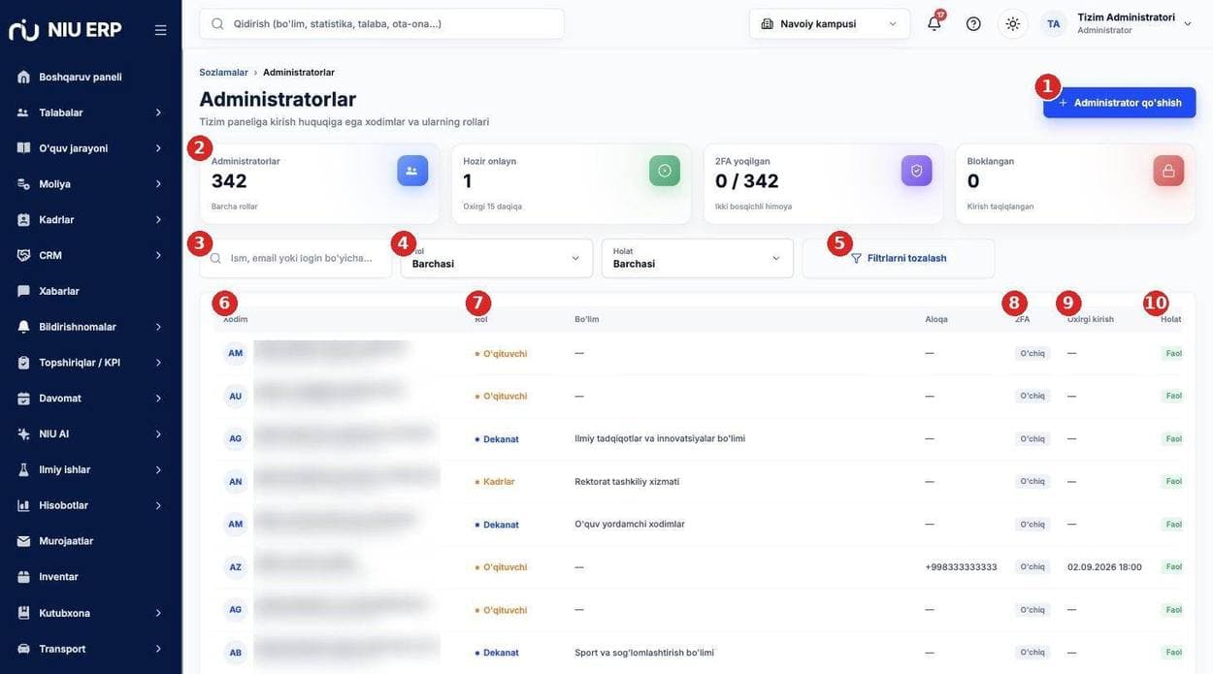1213x674 pixels.
Task: Collapse sidebar with hamburger menu icon
Action: pos(160,30)
